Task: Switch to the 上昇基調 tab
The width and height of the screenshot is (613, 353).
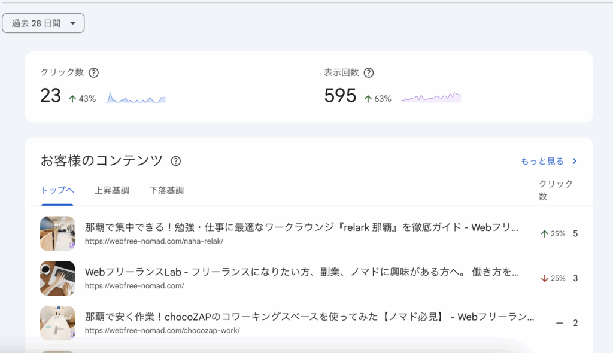Action: click(x=111, y=190)
